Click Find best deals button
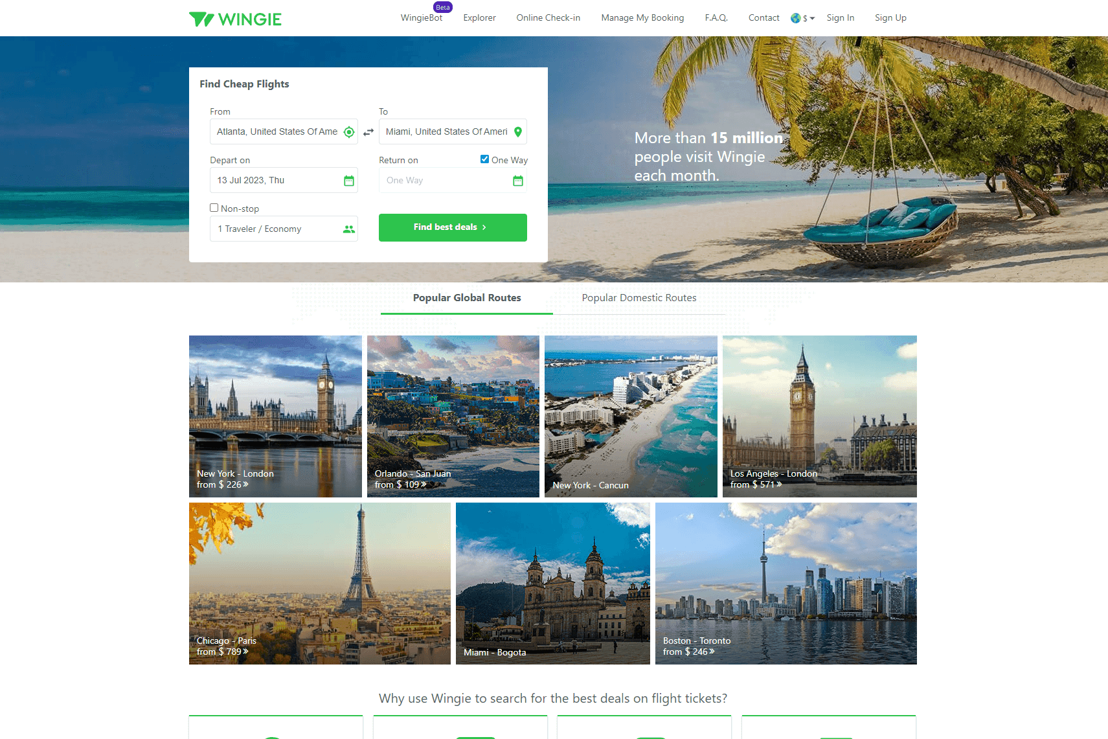Viewport: 1108px width, 739px height. (453, 227)
